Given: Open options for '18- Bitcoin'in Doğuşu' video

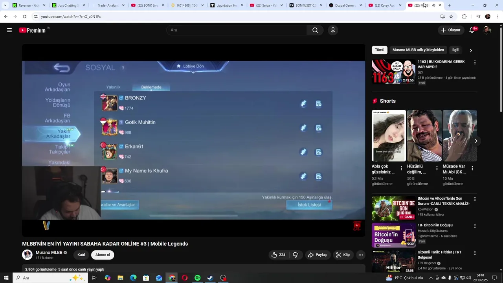Looking at the screenshot, I should [475, 226].
